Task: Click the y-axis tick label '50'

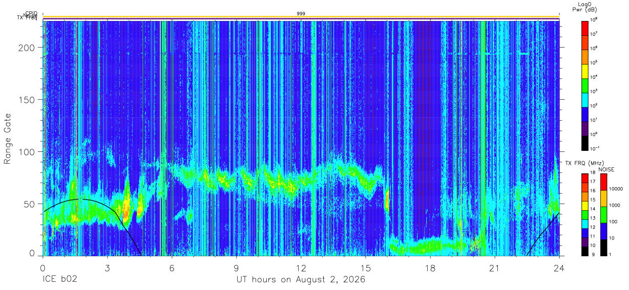Action: [x=30, y=204]
